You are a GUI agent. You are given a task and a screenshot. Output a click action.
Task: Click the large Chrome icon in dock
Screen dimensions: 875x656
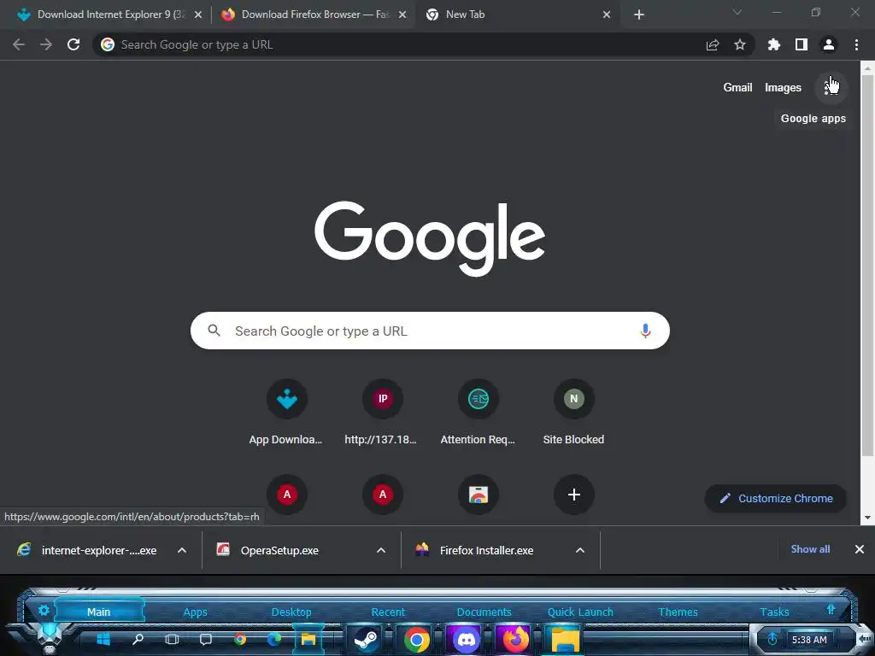(x=416, y=639)
